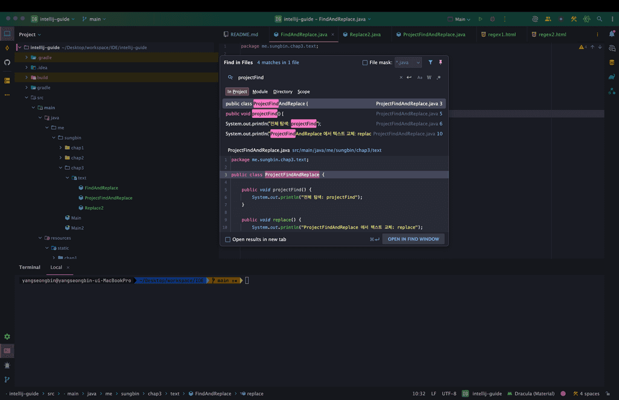Image resolution: width=619 pixels, height=400 pixels.
Task: Click the filter icon in Find in Files
Action: pyautogui.click(x=430, y=62)
